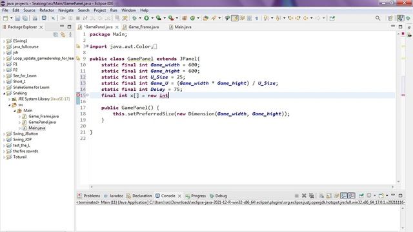This screenshot has height=232, width=413.
Task: Select the Debug perspective icon
Action: [408, 18]
